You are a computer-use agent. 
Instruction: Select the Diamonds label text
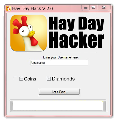point(63,79)
